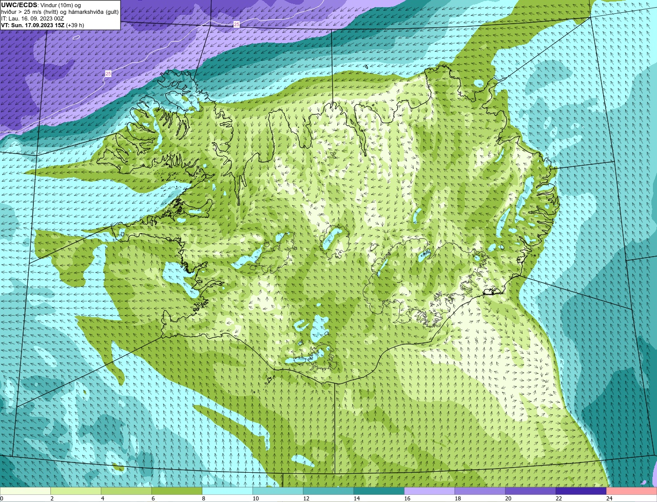Viewport: 657px width, 502px height.
Task: Click the legend tick label '22'
Action: [x=558, y=498]
